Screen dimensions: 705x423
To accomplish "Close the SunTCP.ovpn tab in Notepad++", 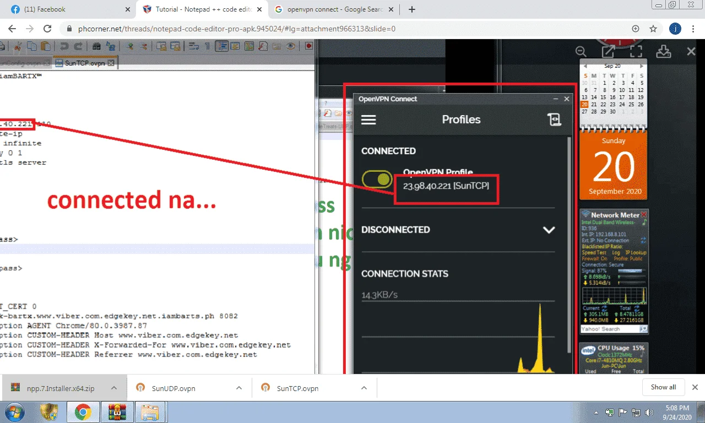I will [111, 63].
